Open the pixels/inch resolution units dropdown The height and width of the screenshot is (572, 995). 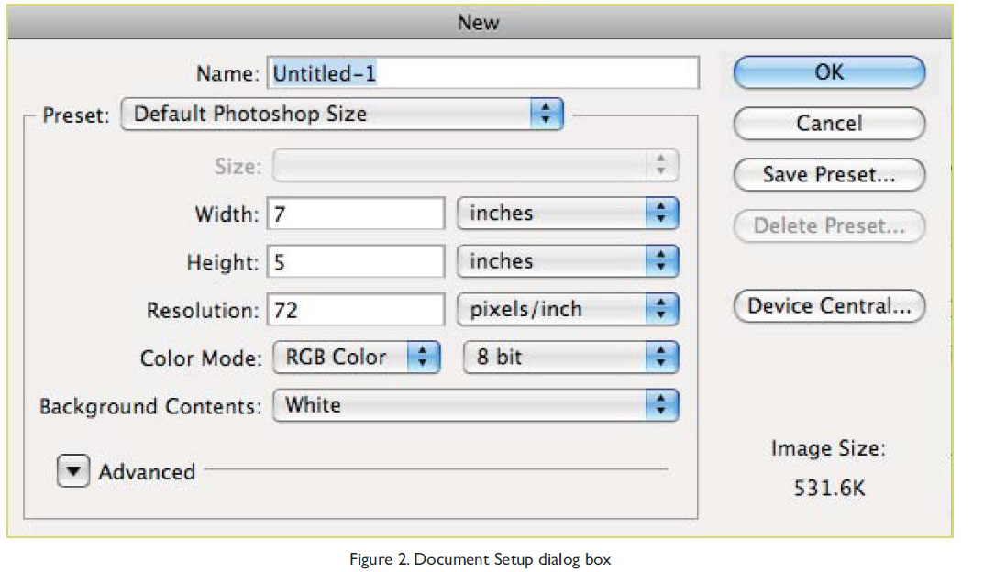coord(567,311)
